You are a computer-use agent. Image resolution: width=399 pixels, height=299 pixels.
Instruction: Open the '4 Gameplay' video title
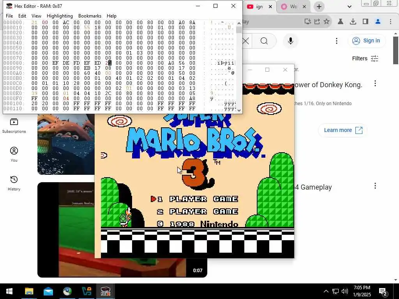click(x=313, y=187)
